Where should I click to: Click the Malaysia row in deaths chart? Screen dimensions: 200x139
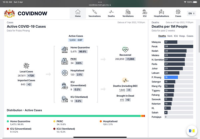172,42
